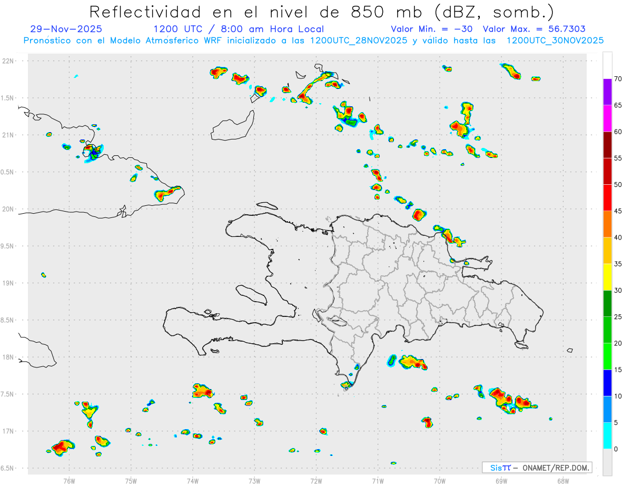The width and height of the screenshot is (632, 488).
Task: Click the colorbar label "50"
Action: pyautogui.click(x=618, y=185)
